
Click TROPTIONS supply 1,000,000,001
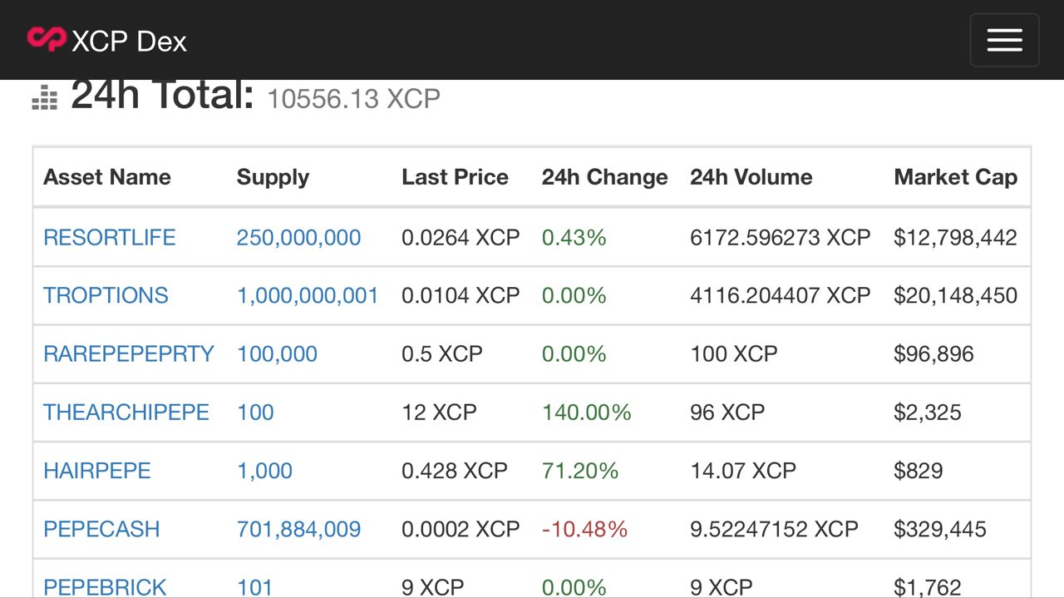click(x=308, y=295)
